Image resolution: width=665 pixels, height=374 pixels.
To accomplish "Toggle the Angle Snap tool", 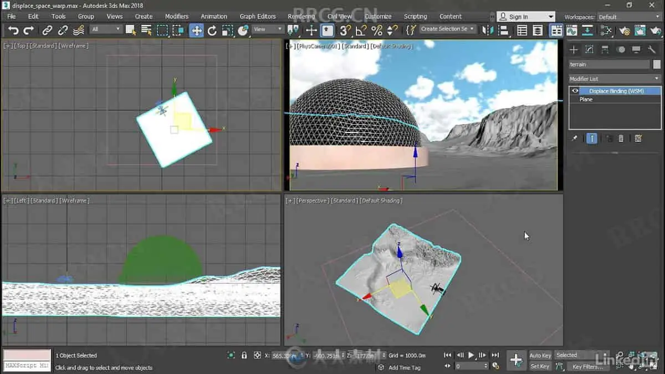I will click(x=361, y=30).
